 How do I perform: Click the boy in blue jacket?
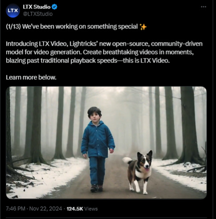97,149
